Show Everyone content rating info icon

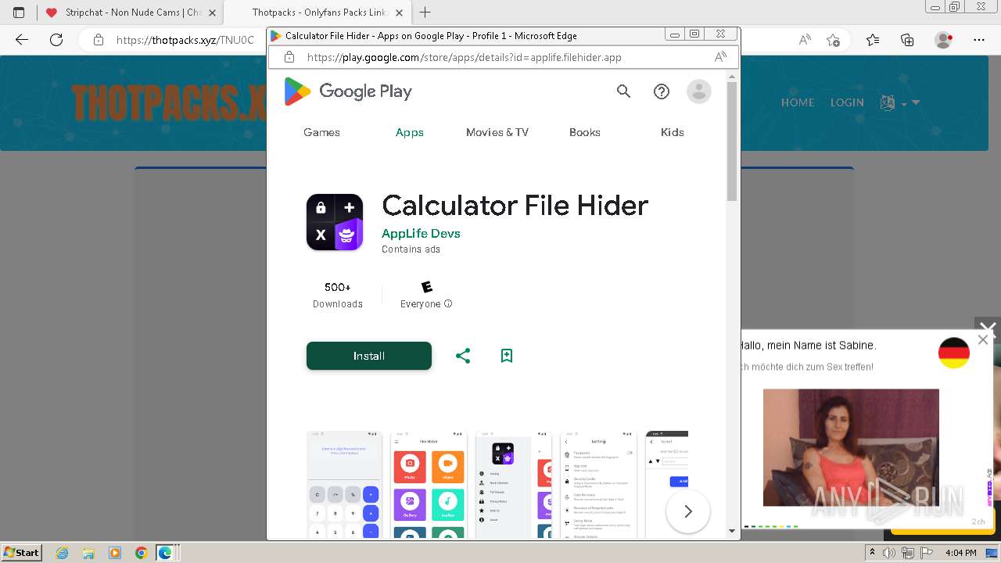448,304
